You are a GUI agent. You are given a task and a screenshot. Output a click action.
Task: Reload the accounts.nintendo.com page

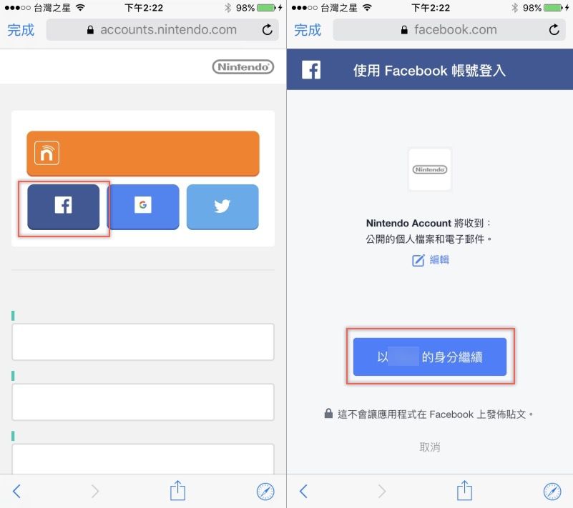point(268,29)
